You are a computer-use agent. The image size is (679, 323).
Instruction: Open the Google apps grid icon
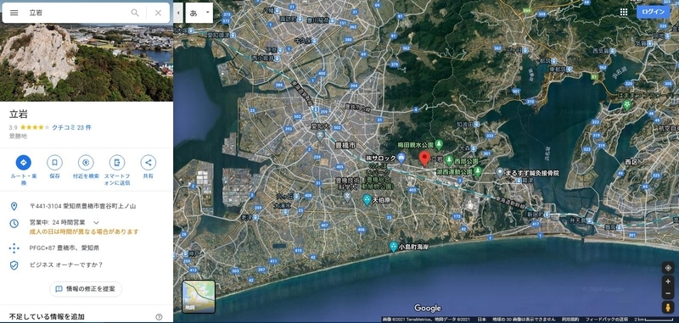[x=624, y=12]
